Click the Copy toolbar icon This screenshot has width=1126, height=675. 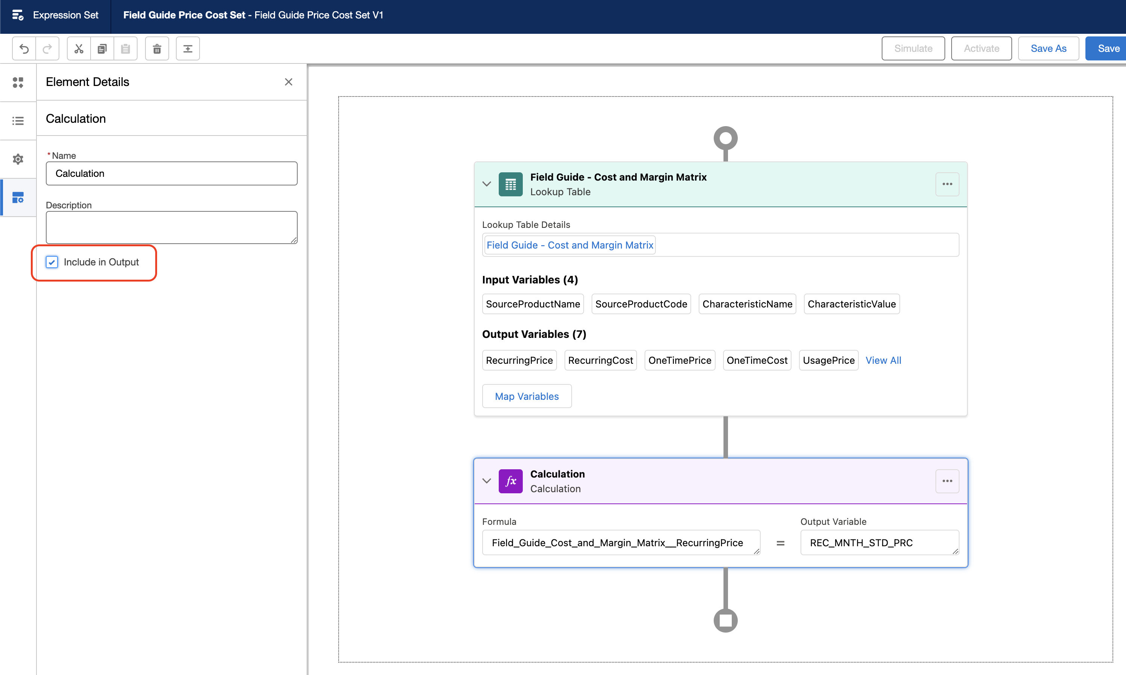coord(102,48)
